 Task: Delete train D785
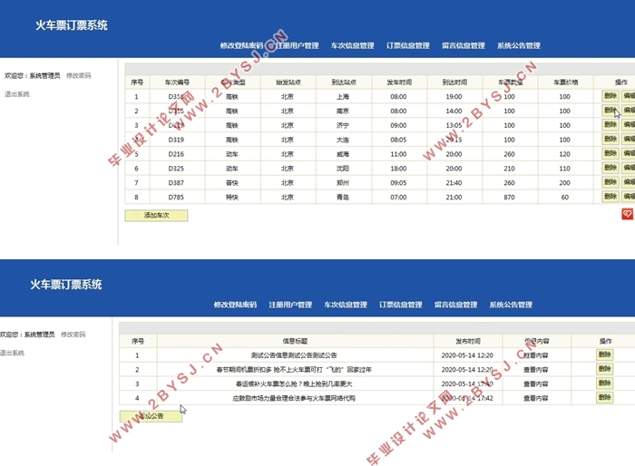pyautogui.click(x=611, y=197)
